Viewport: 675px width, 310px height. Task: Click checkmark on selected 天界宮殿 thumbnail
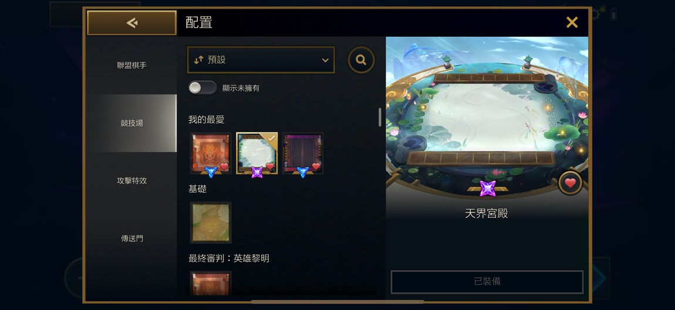point(272,138)
